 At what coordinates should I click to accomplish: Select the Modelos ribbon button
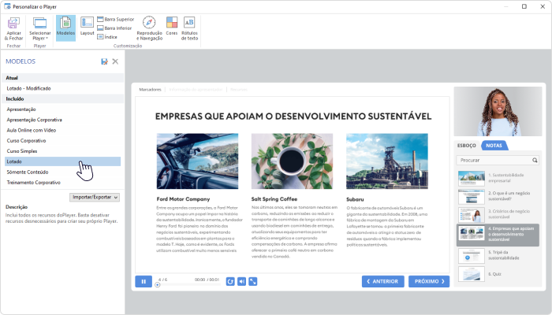tap(65, 28)
